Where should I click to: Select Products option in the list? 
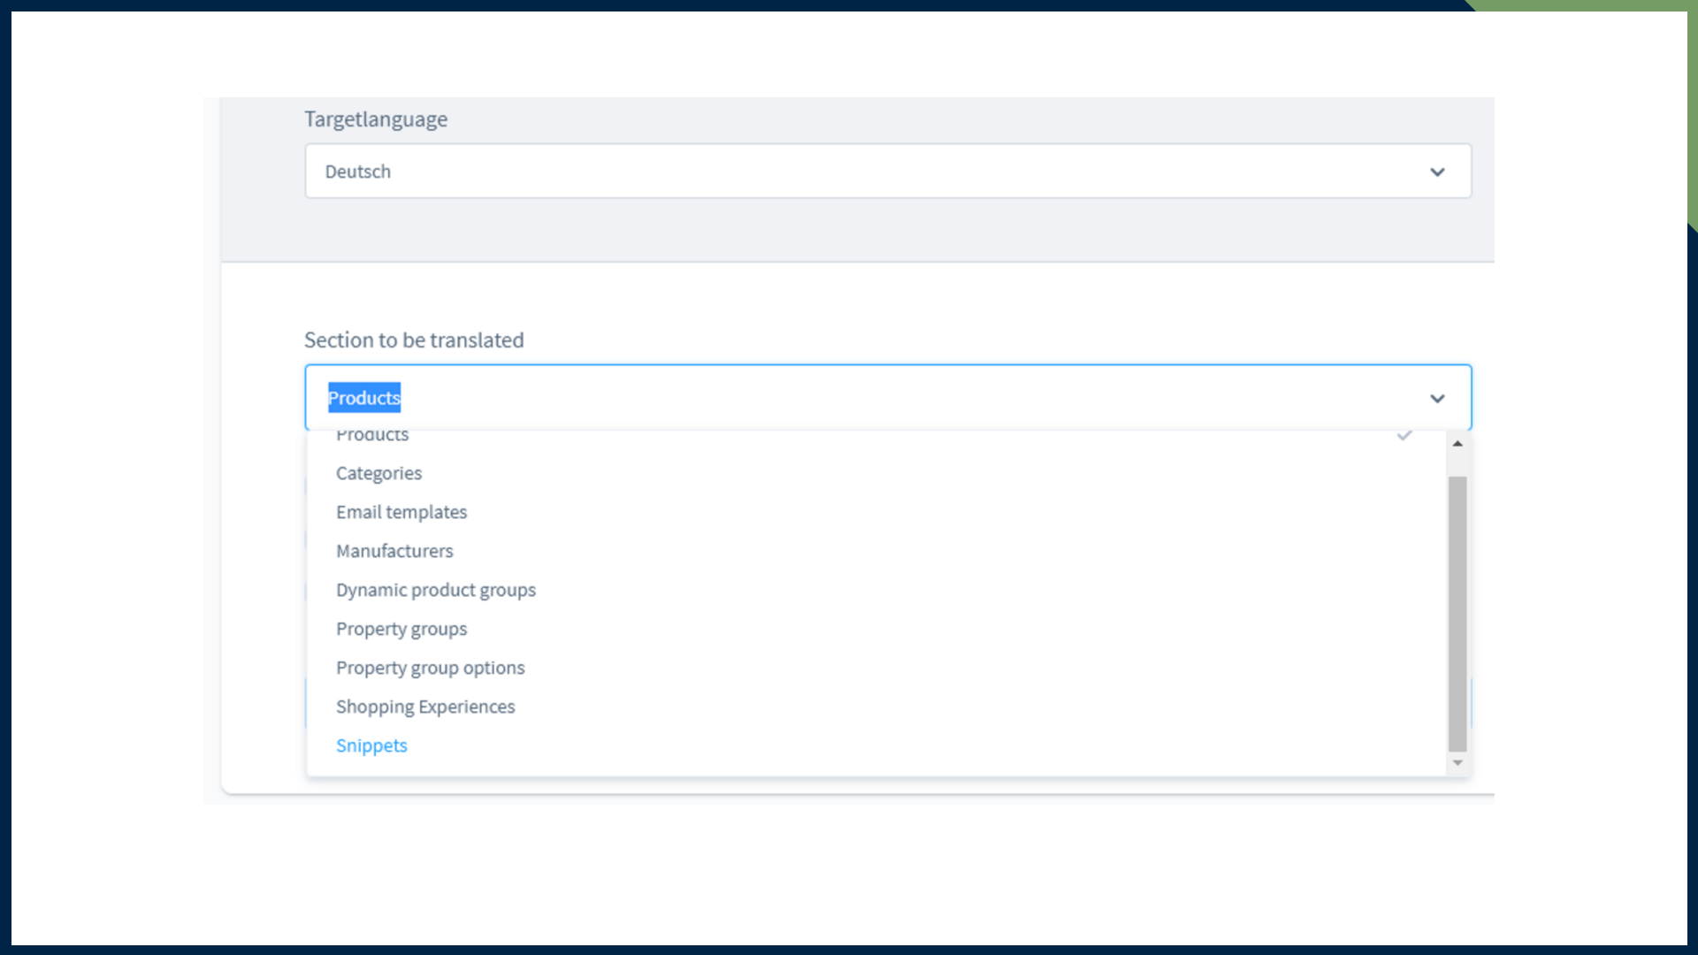pyautogui.click(x=372, y=436)
